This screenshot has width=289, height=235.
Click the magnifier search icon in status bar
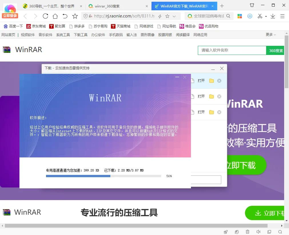280,232
